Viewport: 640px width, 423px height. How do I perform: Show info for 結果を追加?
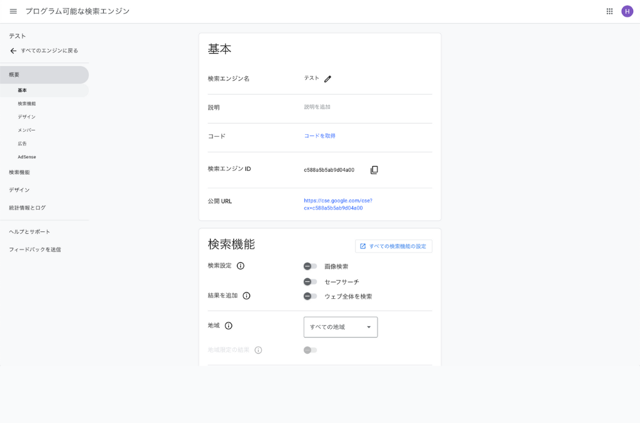tap(246, 296)
